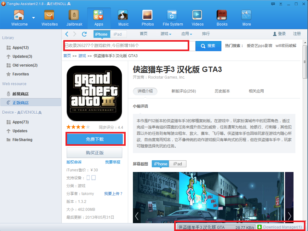Go back with the left arrow
308x231 pixels.
pos(67,34)
